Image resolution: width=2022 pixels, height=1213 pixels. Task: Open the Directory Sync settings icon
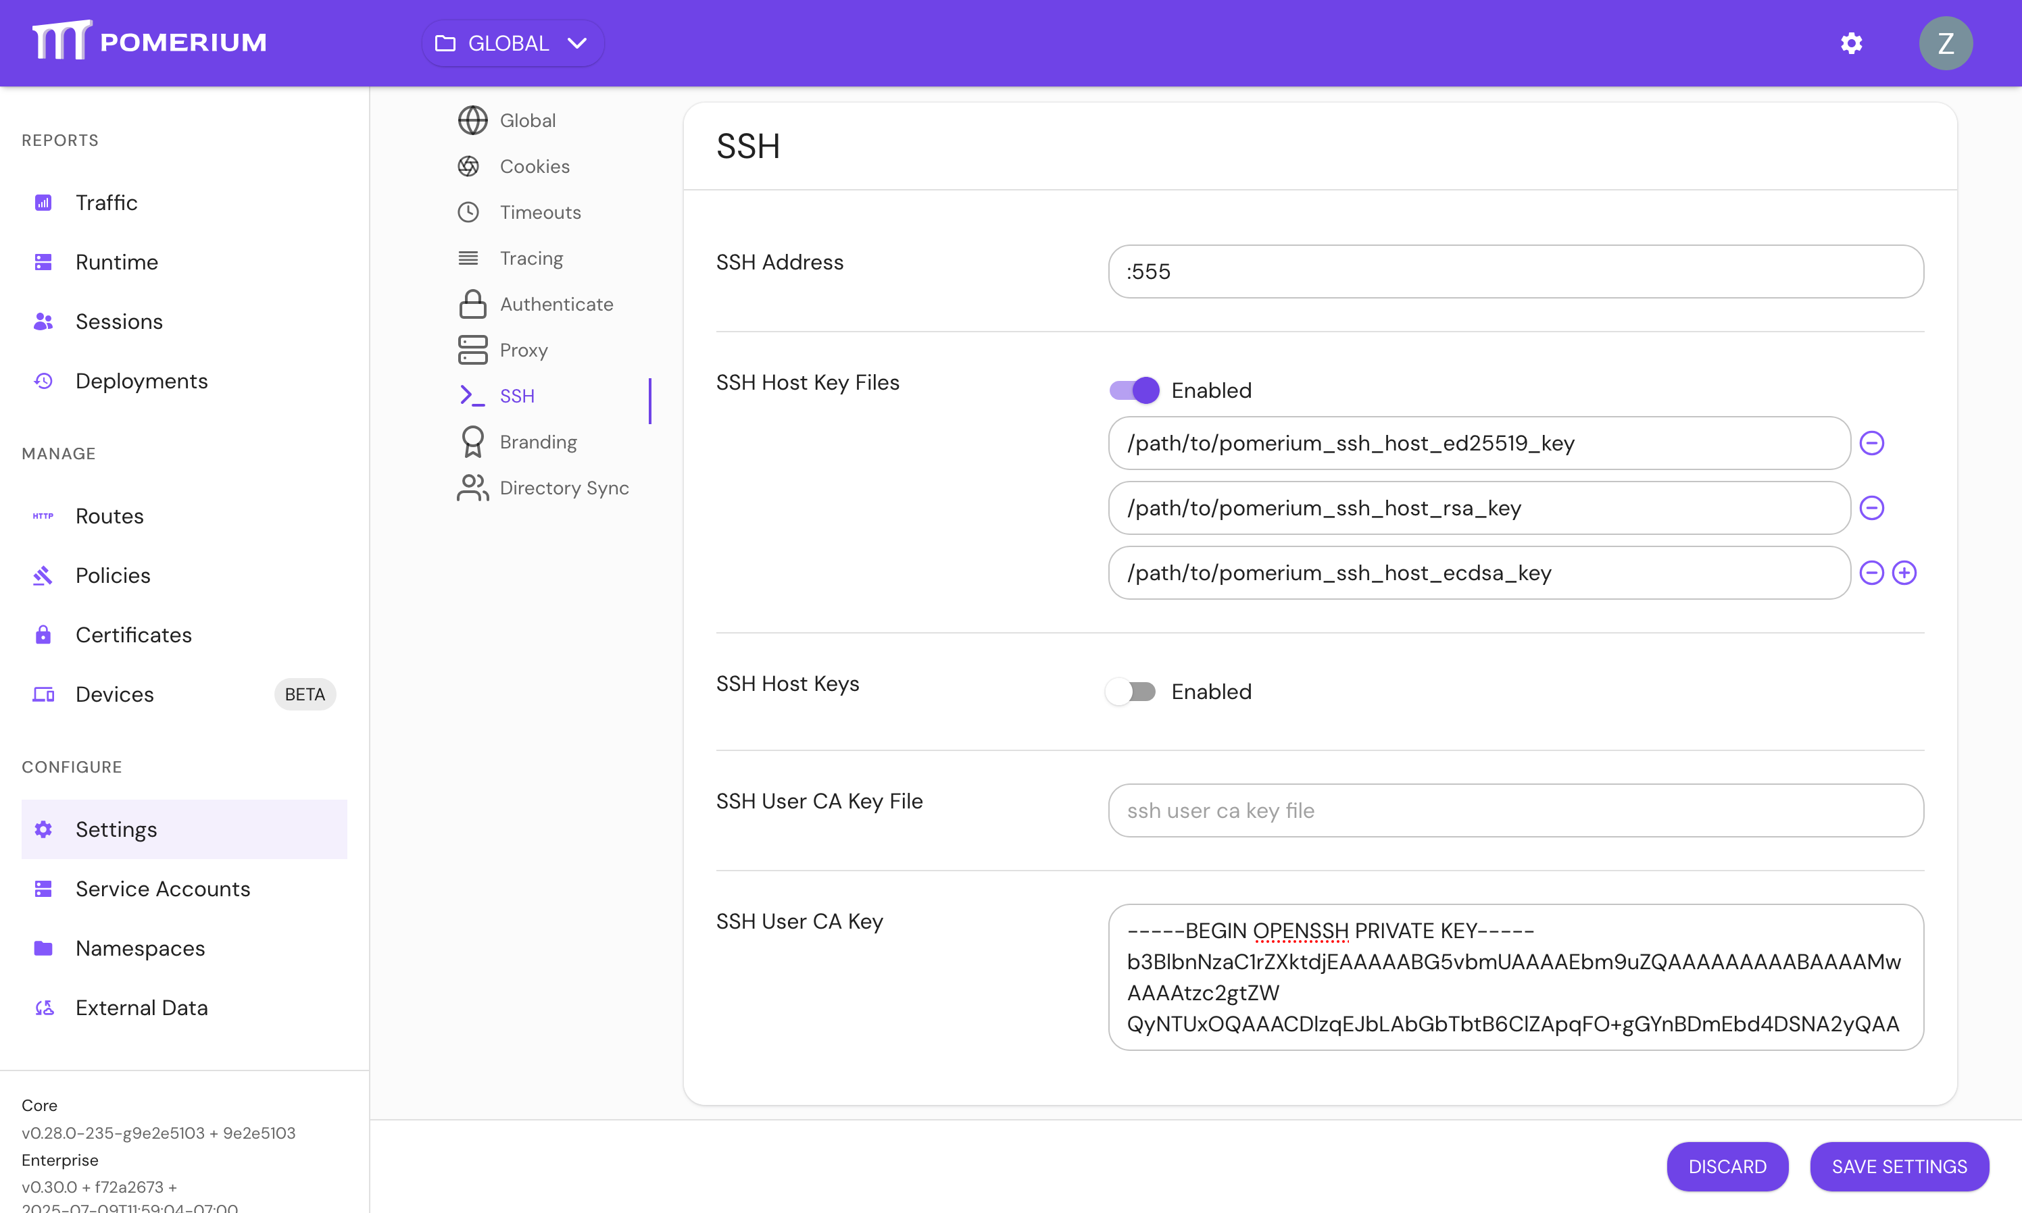[x=472, y=487]
